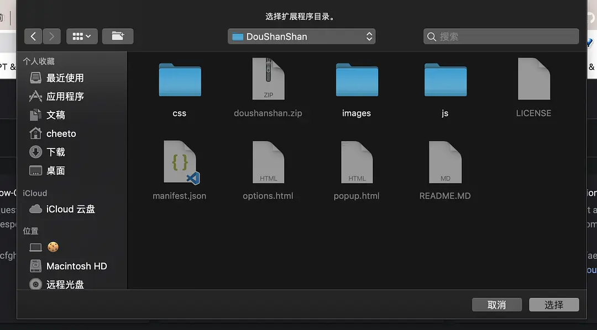
Task: Select the doushanshan.zip archive icon
Action: click(x=268, y=79)
